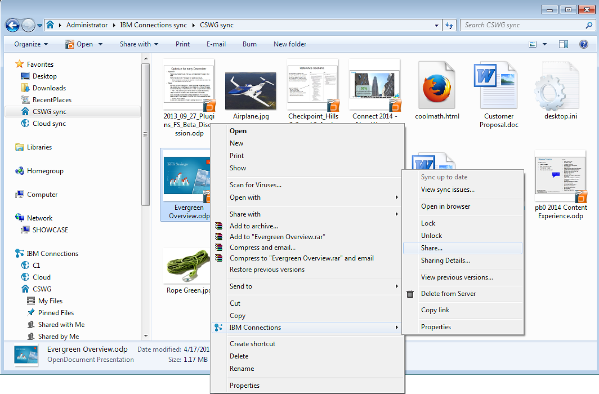
Task: Open the view options dropdown arrow
Action: pos(545,44)
